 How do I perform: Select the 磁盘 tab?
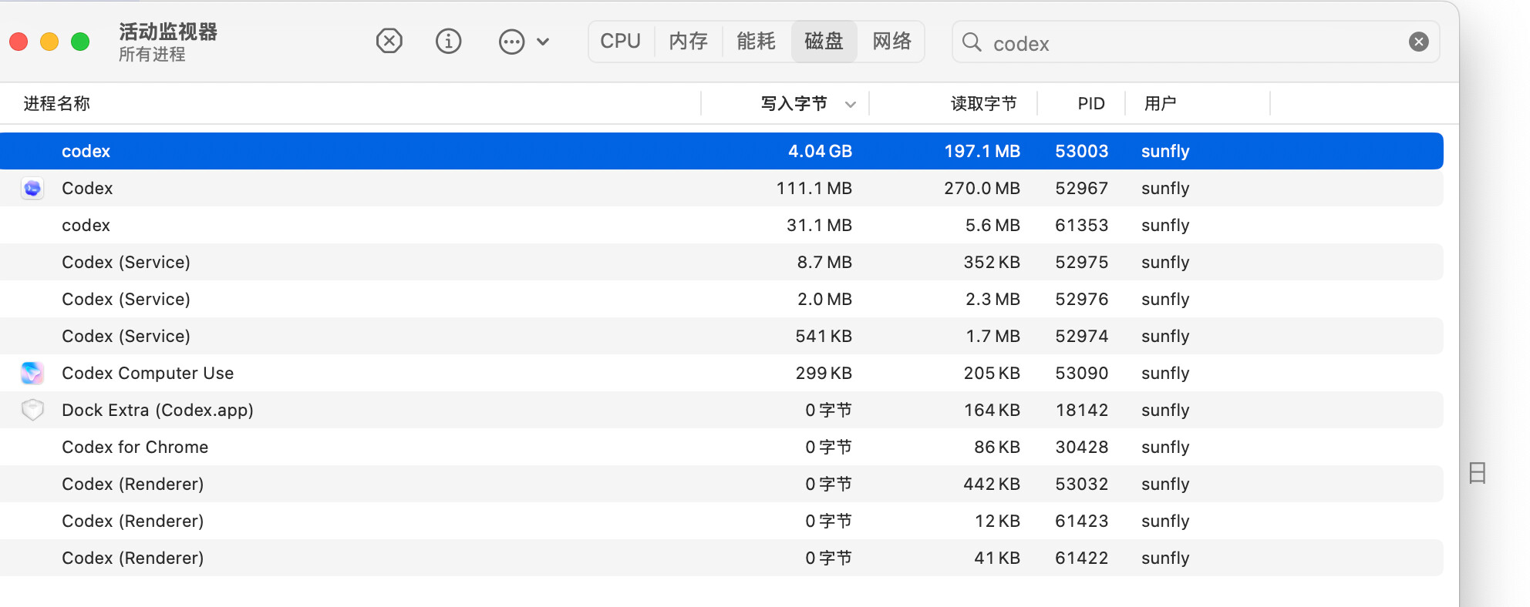[x=824, y=41]
